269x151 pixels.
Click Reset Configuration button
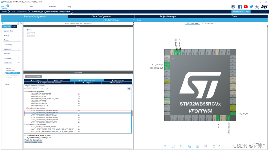(33, 76)
